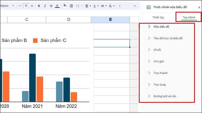Select column D header

pos(68,20)
